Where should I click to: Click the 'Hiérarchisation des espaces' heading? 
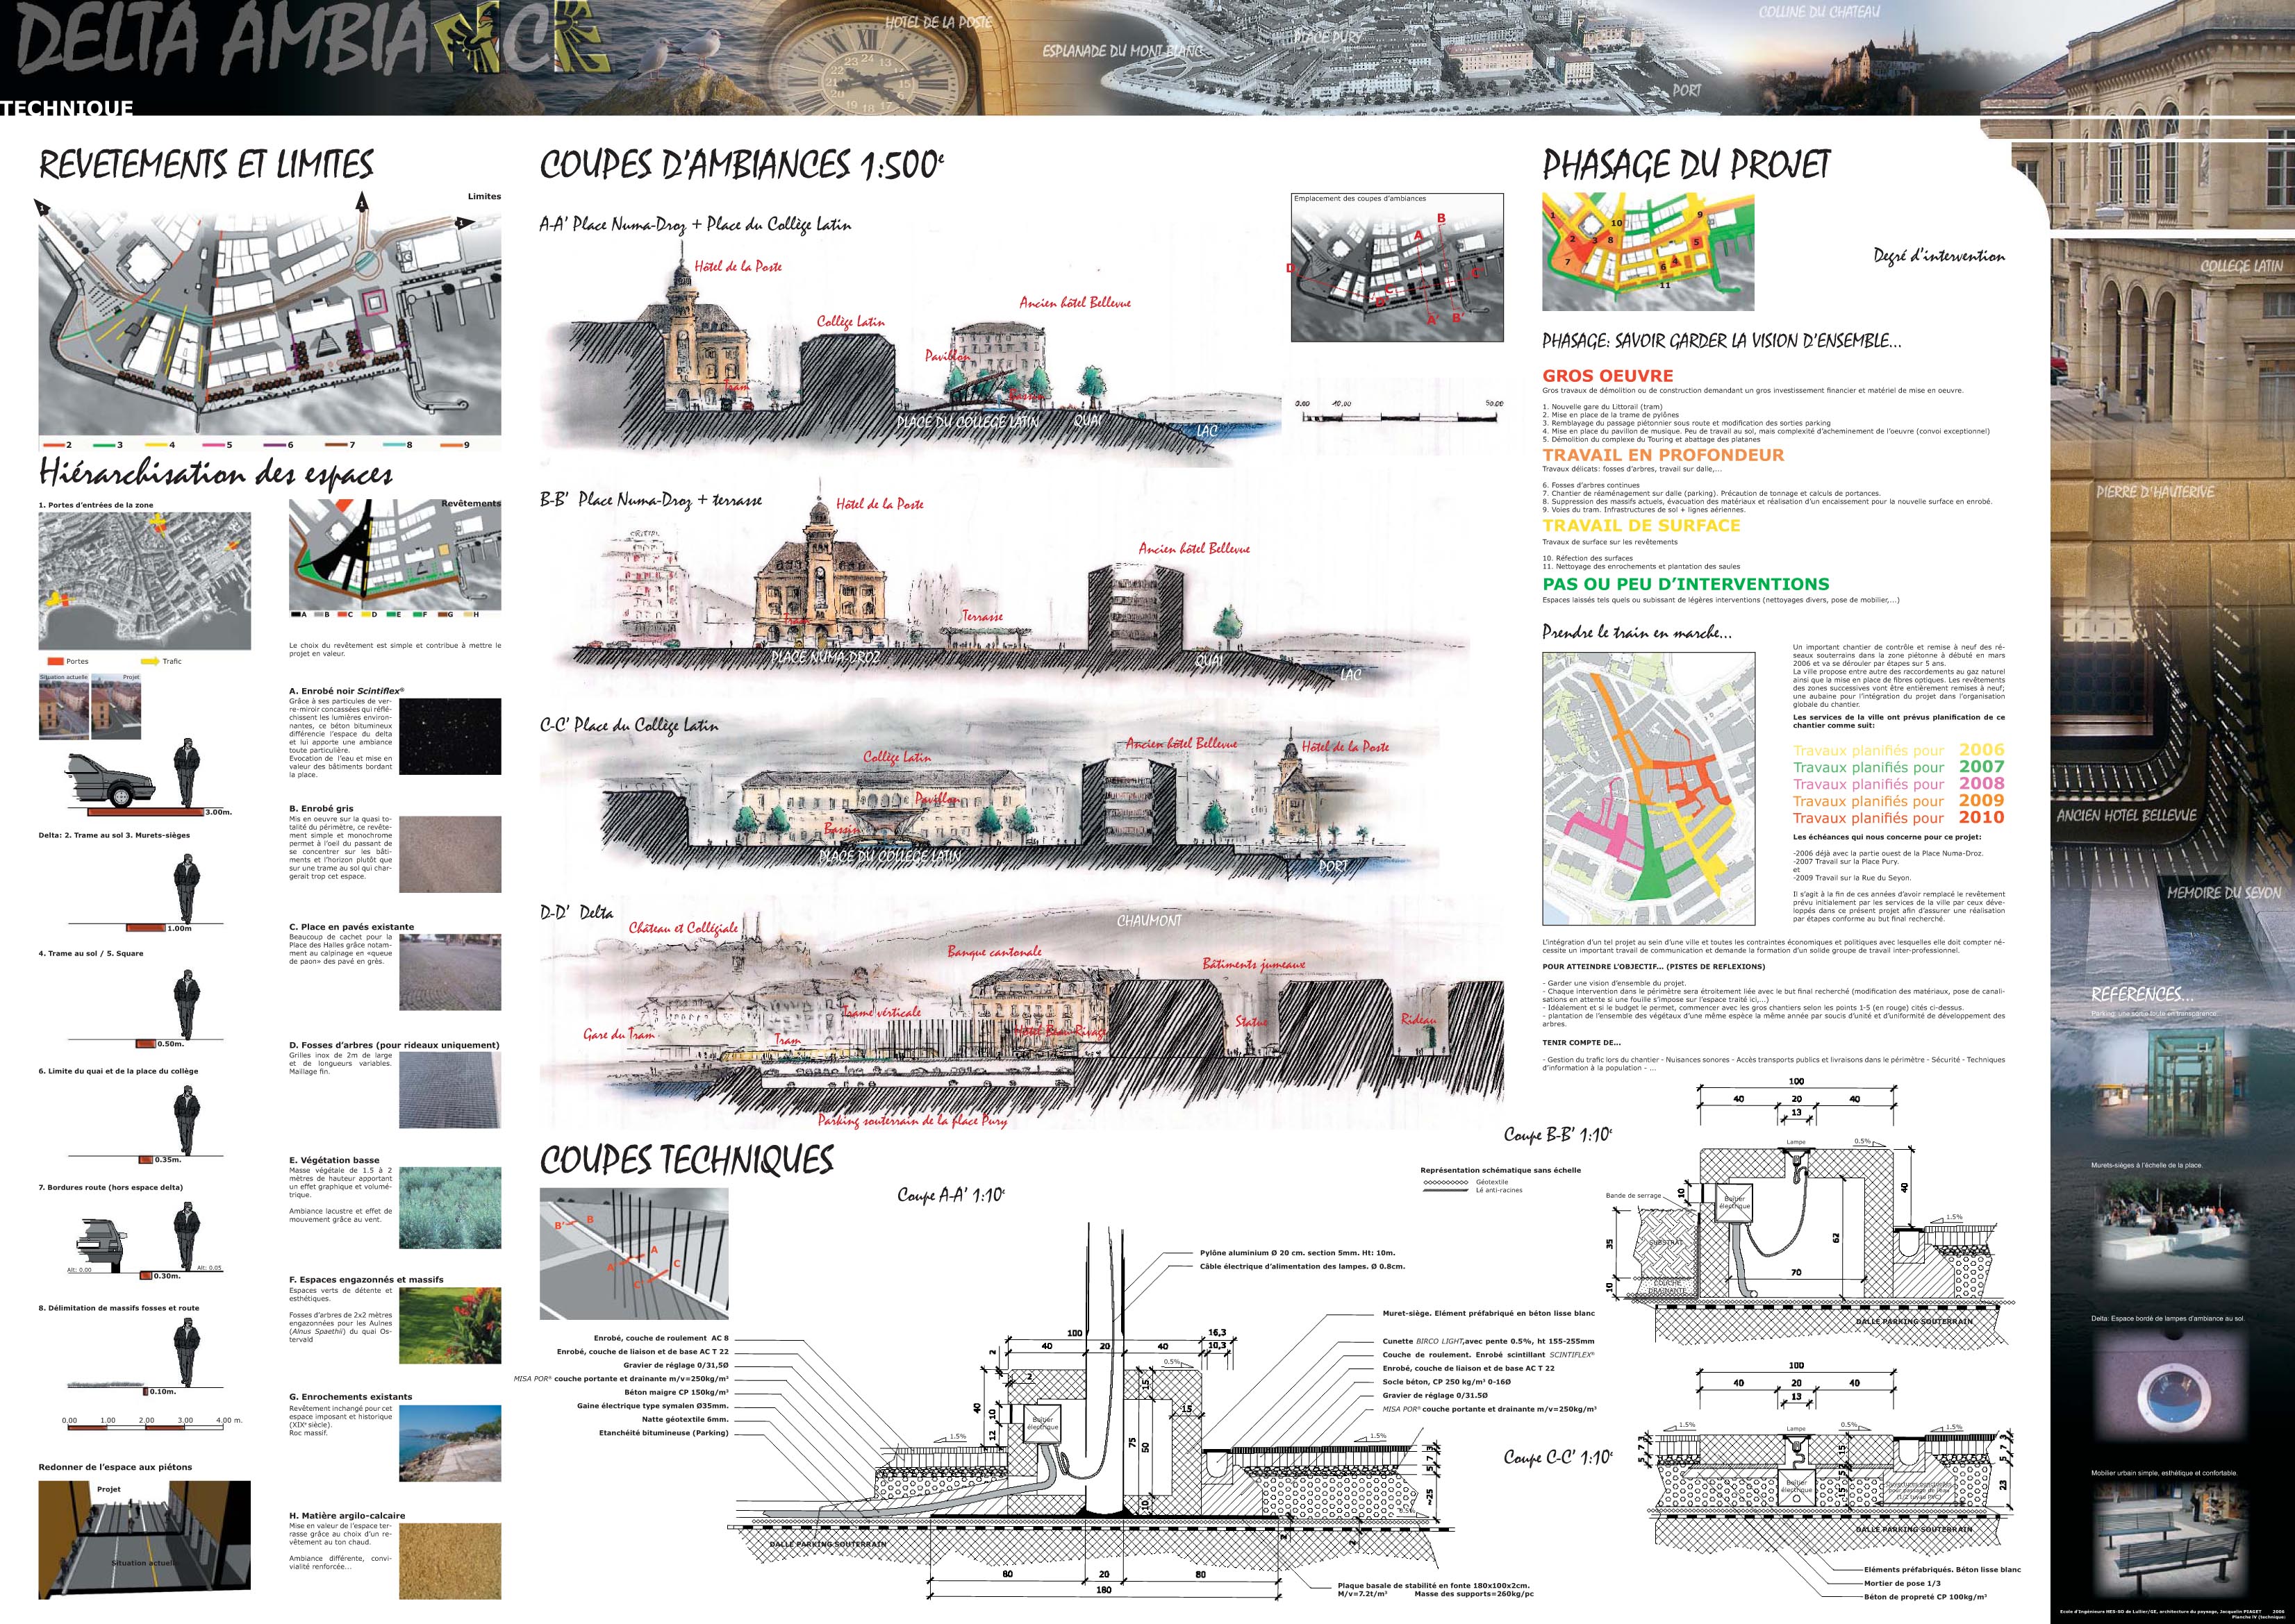(x=215, y=472)
